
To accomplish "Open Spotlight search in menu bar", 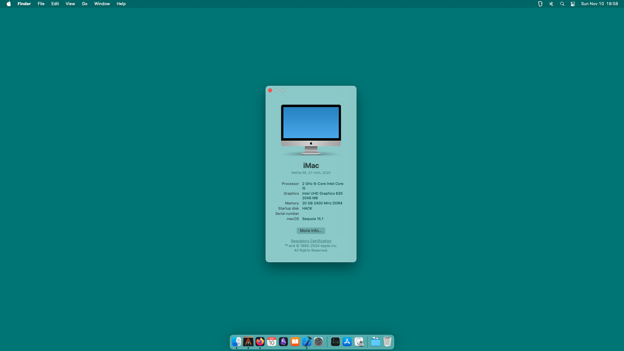I will (562, 4).
